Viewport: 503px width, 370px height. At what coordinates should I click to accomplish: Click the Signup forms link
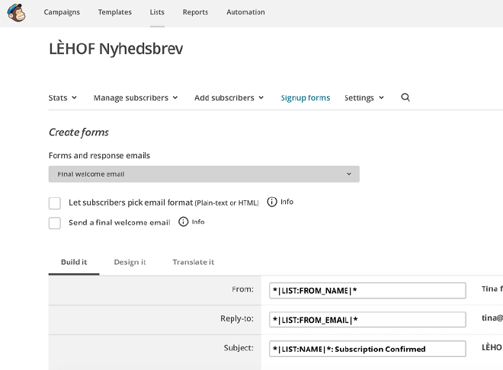tap(305, 98)
